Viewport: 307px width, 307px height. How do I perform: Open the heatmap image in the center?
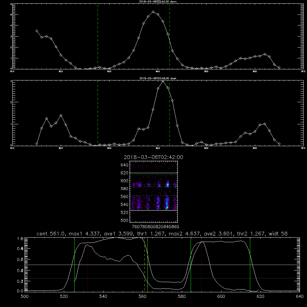pos(153,192)
